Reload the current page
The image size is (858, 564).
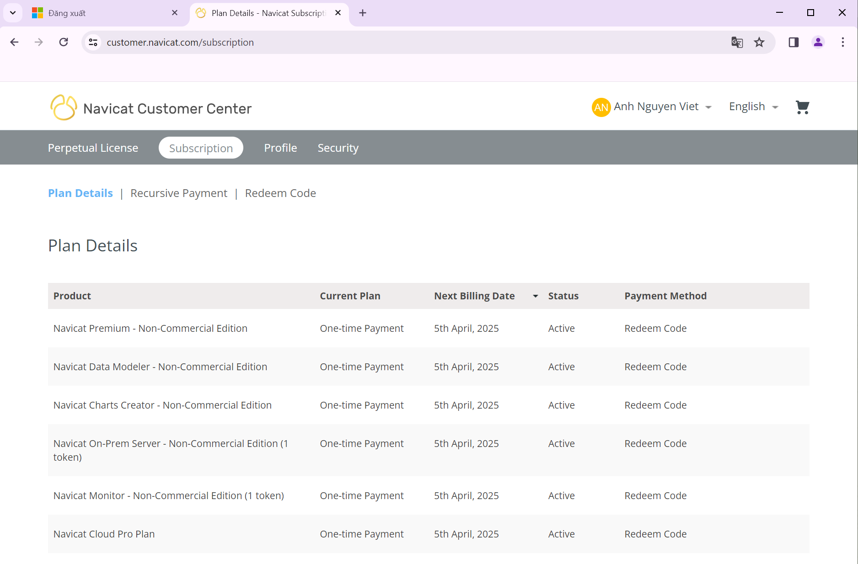tap(64, 43)
